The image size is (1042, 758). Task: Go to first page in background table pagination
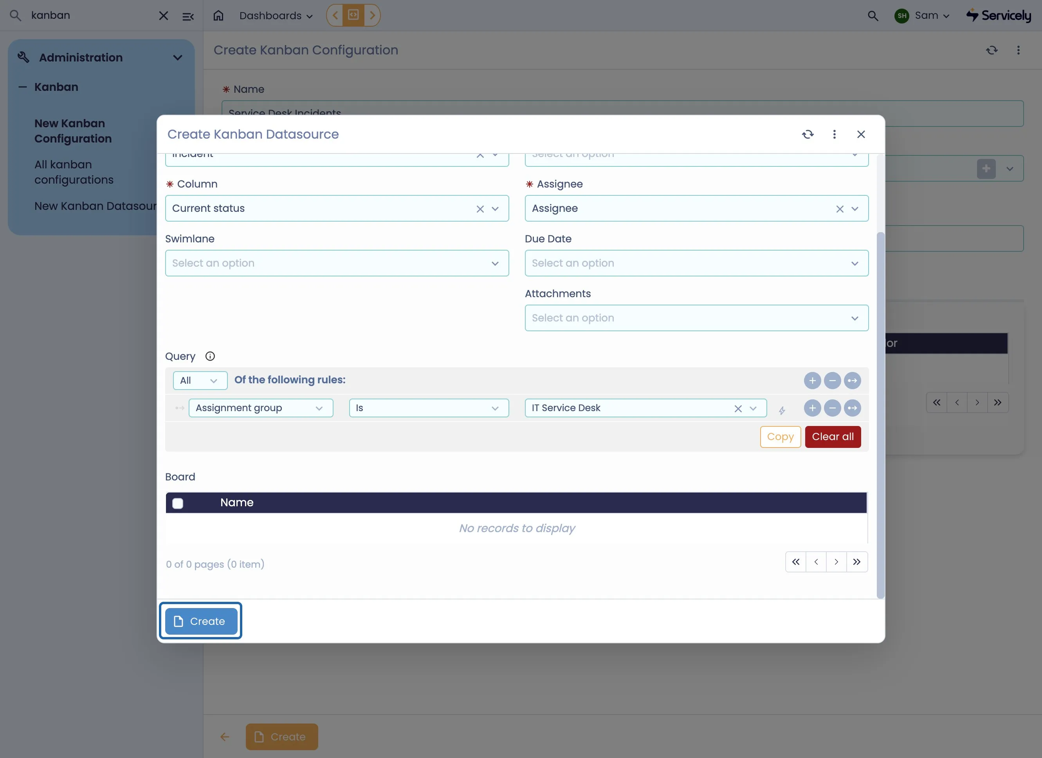pos(936,402)
